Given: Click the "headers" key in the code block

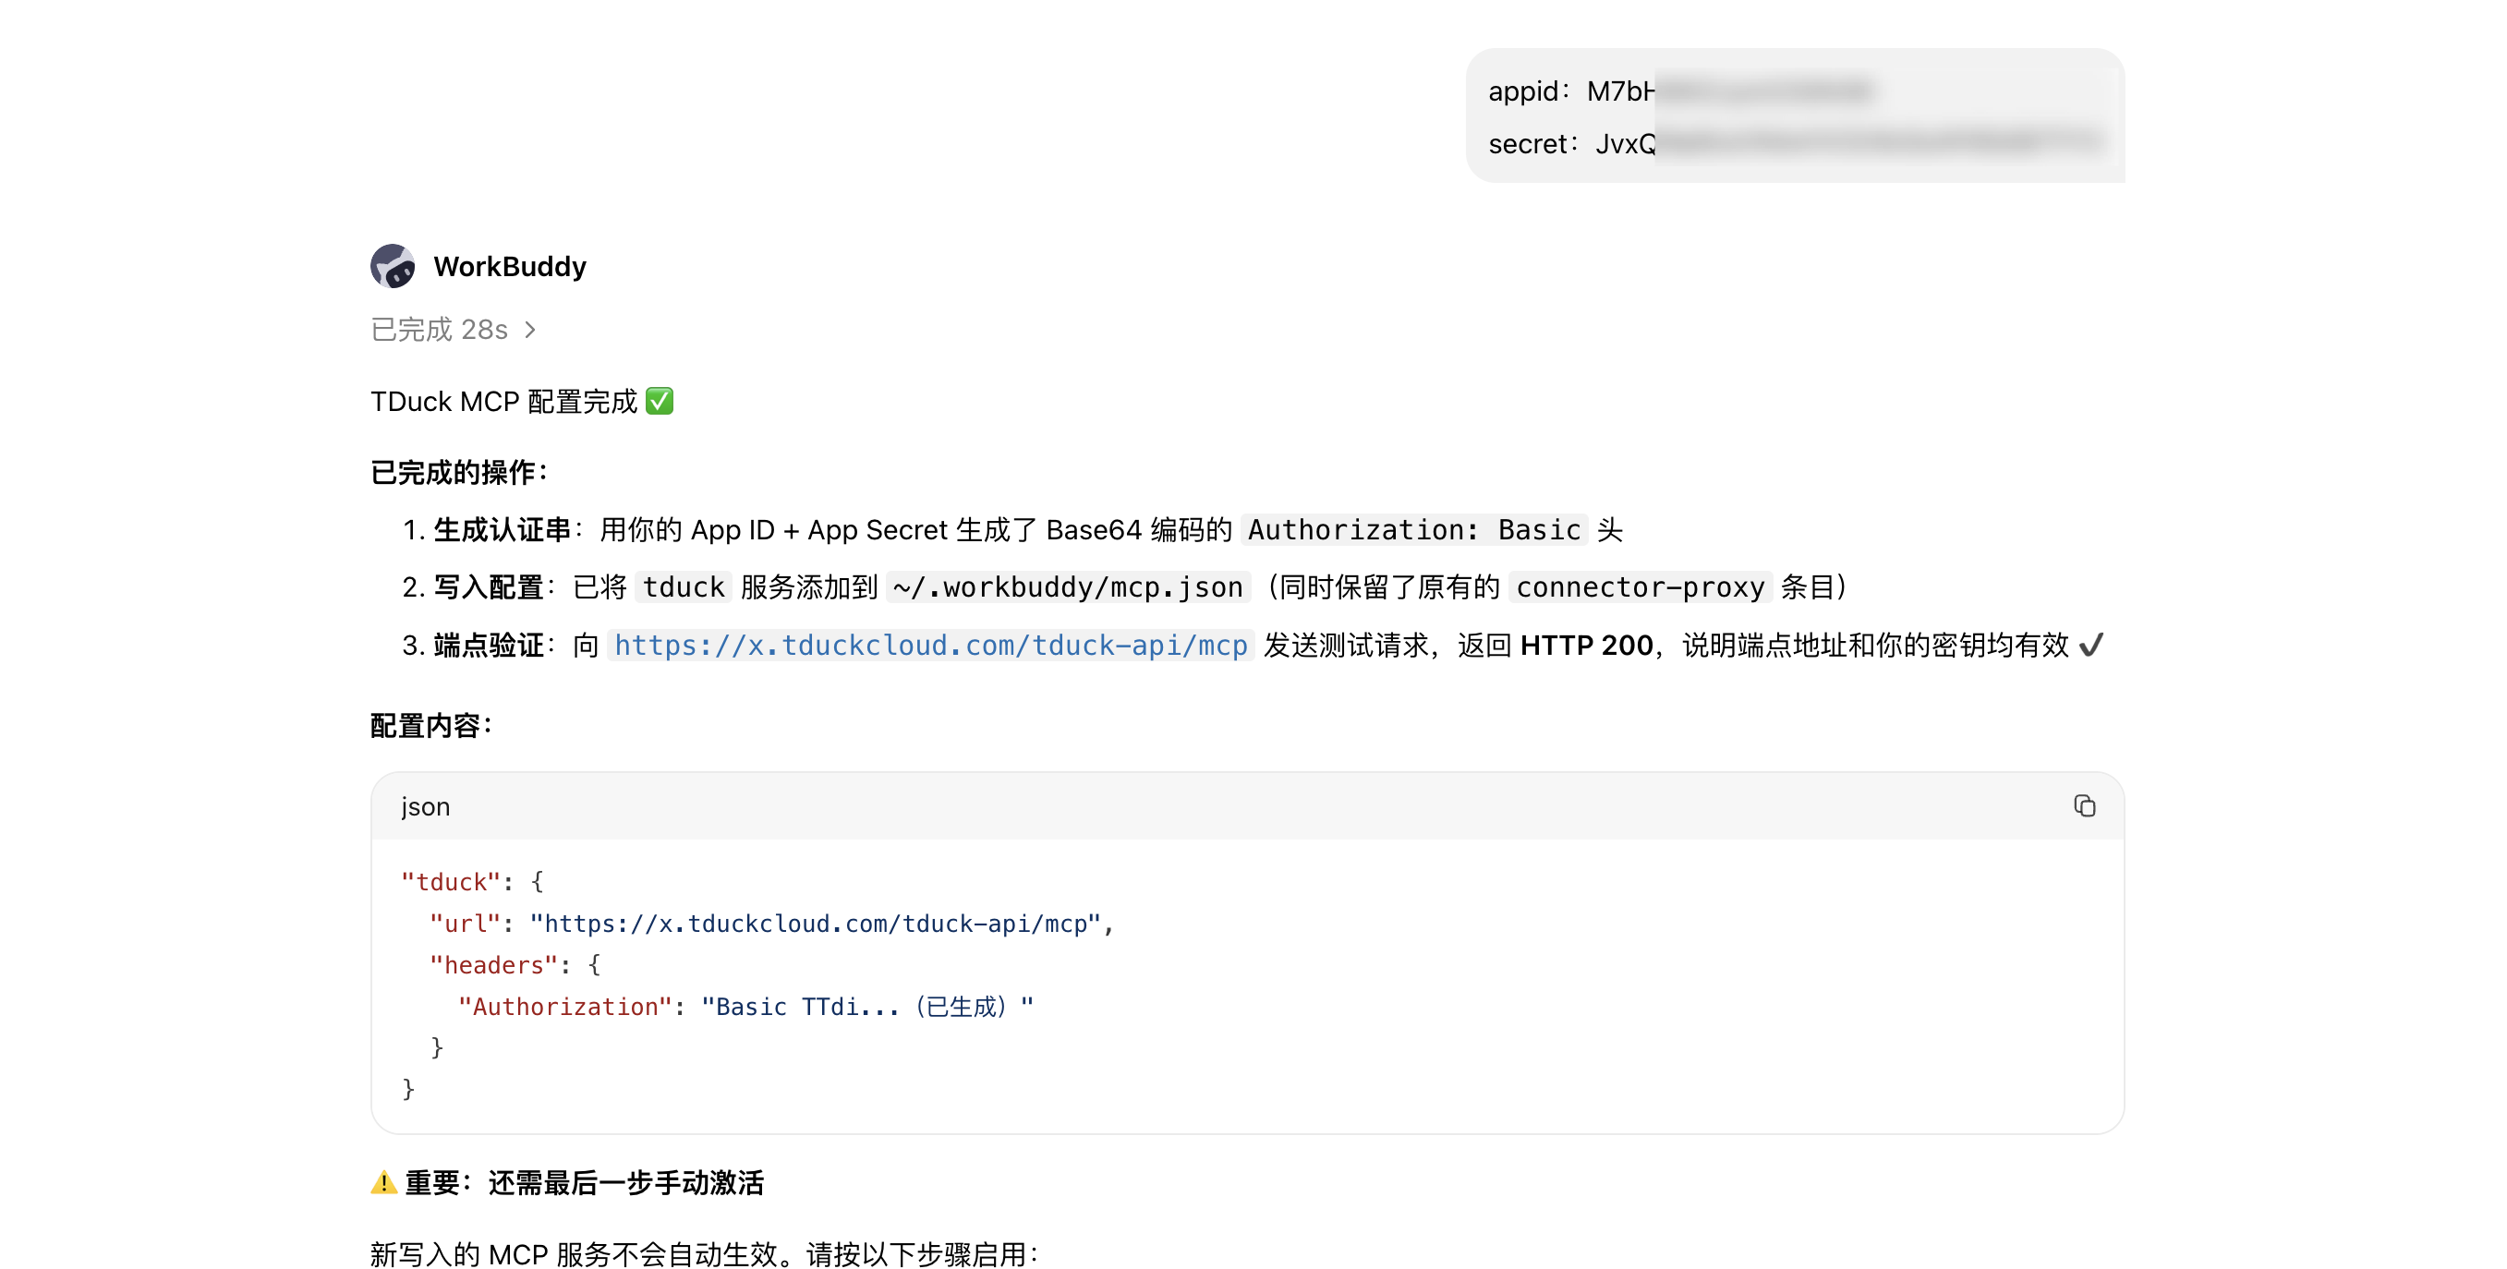Looking at the screenshot, I should 493,964.
